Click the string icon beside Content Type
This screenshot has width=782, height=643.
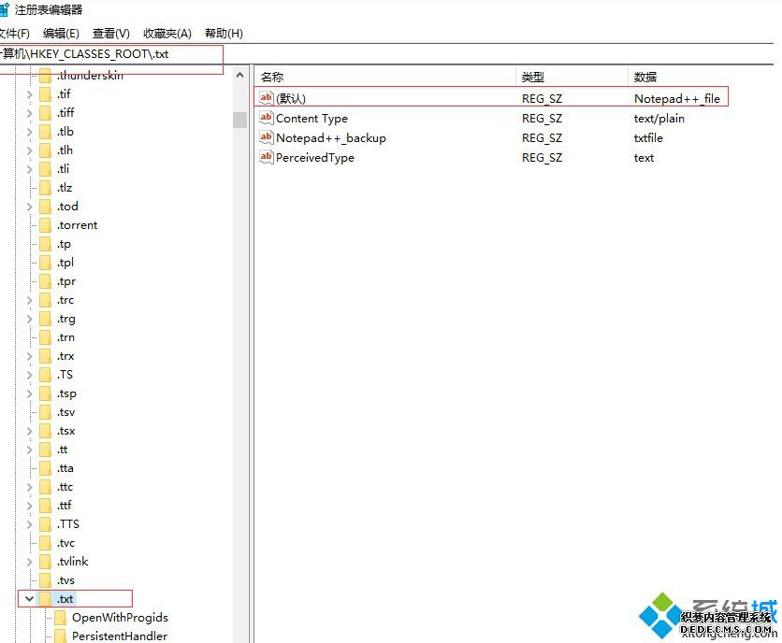pos(267,119)
